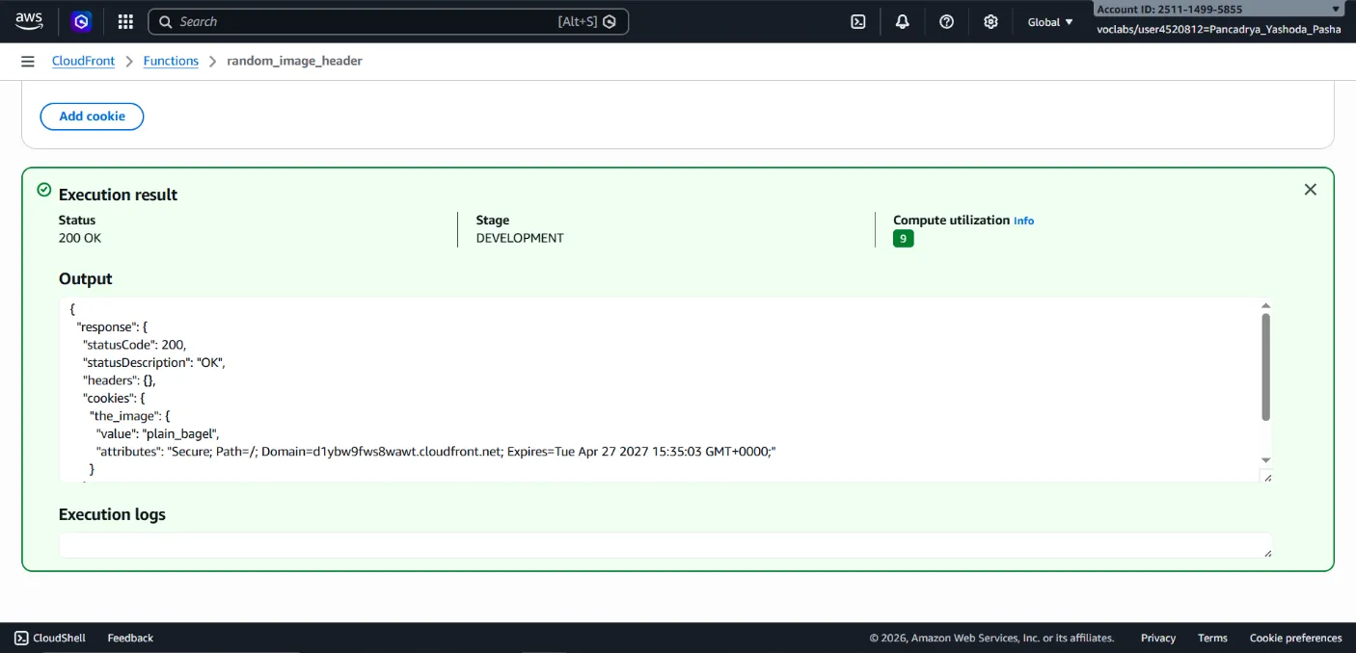Open the Services grid menu
Viewport: 1356px width, 653px height.
coord(125,21)
